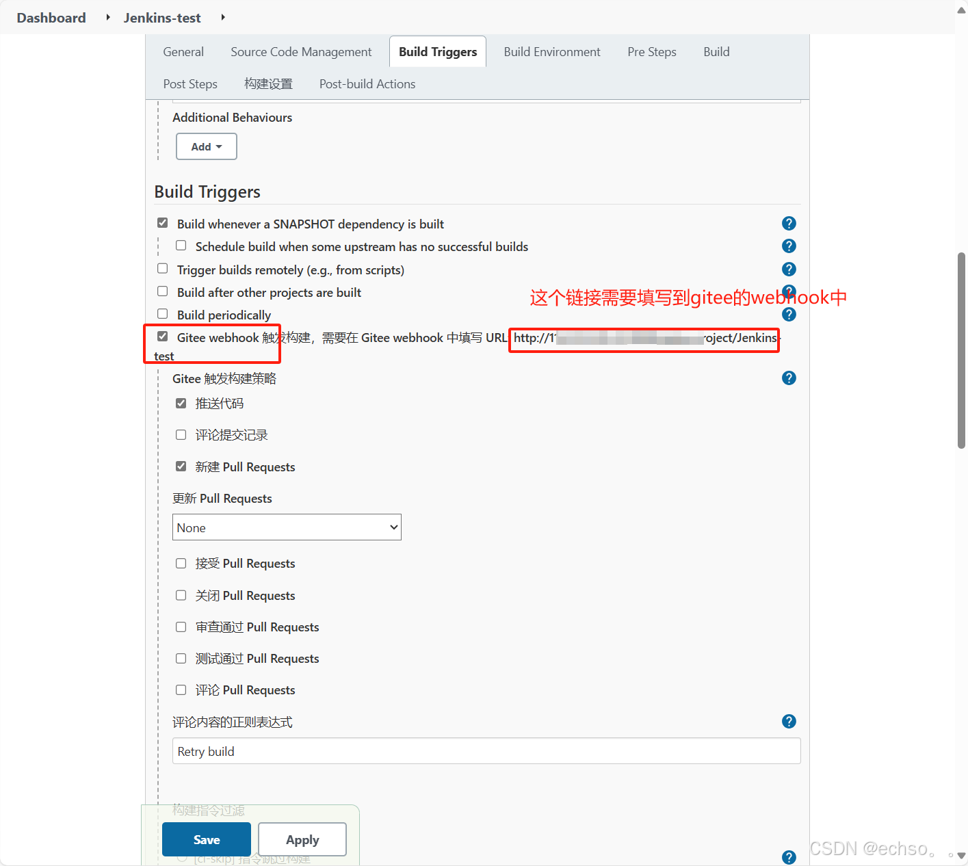The width and height of the screenshot is (968, 866).
Task: Click breadcrumb arrow after Jenkins-test
Action: coord(223,17)
